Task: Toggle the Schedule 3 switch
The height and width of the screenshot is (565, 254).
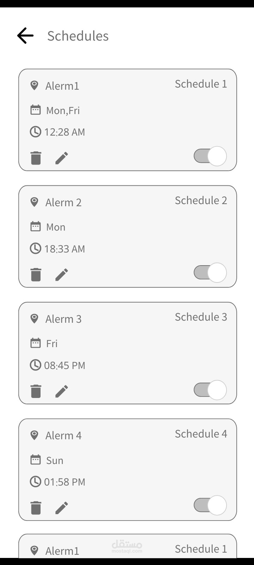Action: 210,390
